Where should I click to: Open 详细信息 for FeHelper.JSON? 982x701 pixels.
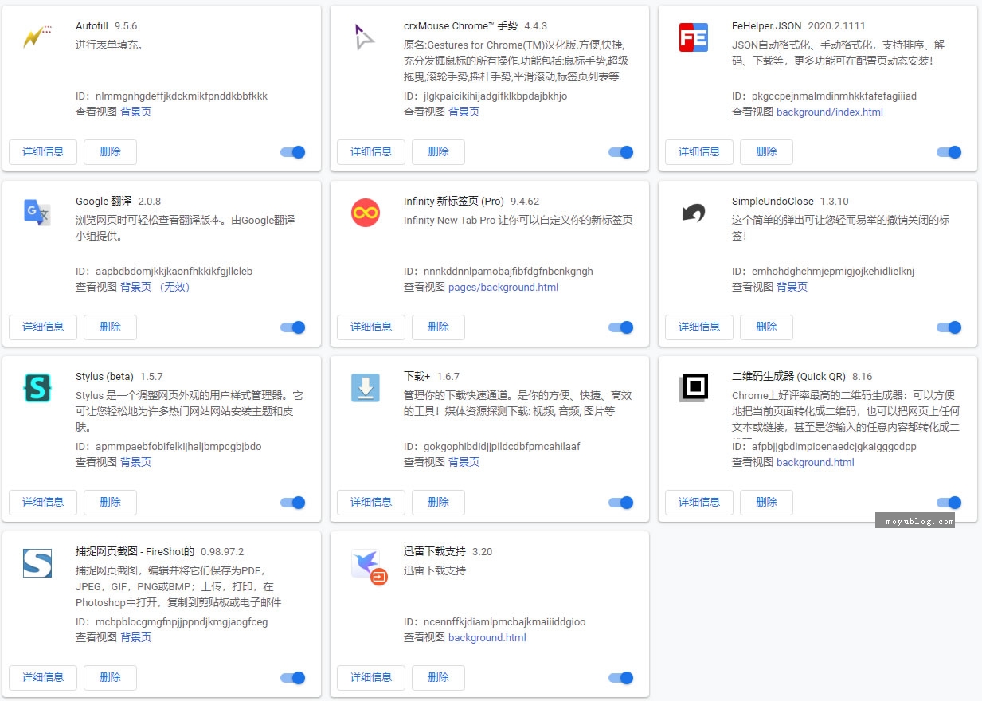699,151
